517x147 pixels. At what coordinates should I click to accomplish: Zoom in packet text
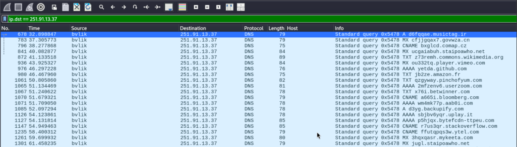click(196, 7)
